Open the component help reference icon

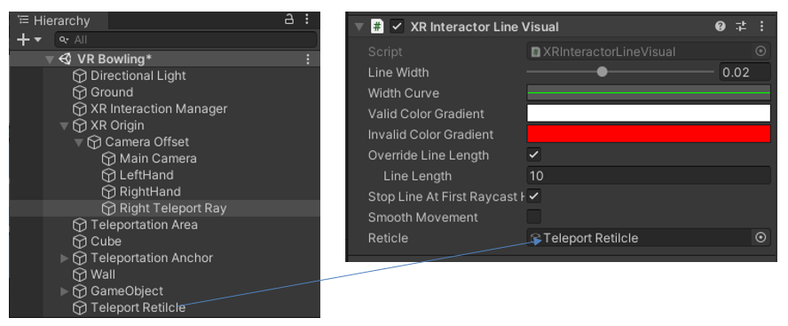(721, 26)
